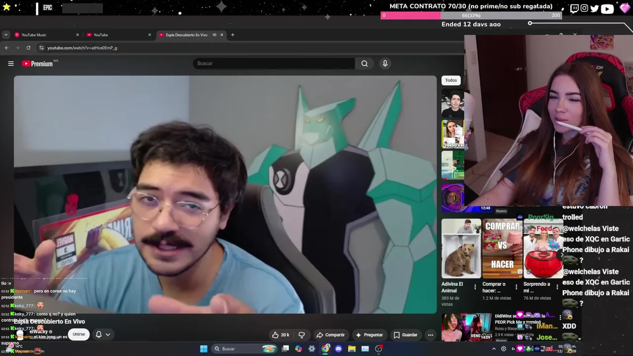633x356 pixels.
Task: Expand the tab search dropdown arrow
Action: tap(5, 35)
